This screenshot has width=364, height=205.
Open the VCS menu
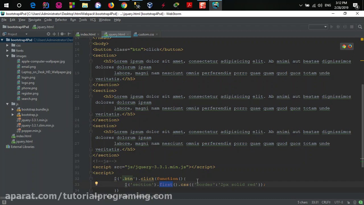point(93,20)
